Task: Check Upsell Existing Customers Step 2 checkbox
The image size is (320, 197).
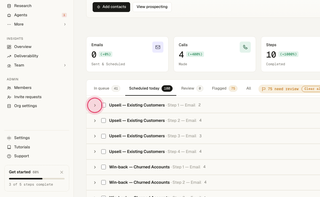Action: pyautogui.click(x=103, y=120)
